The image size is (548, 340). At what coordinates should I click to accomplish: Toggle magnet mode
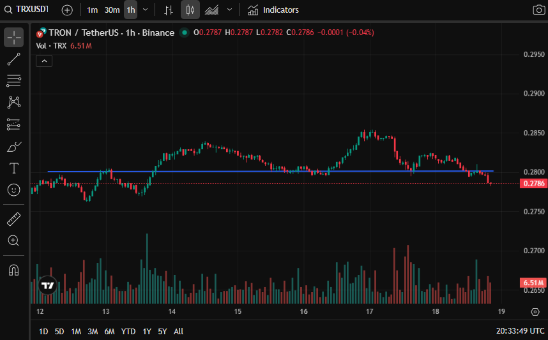click(x=13, y=270)
